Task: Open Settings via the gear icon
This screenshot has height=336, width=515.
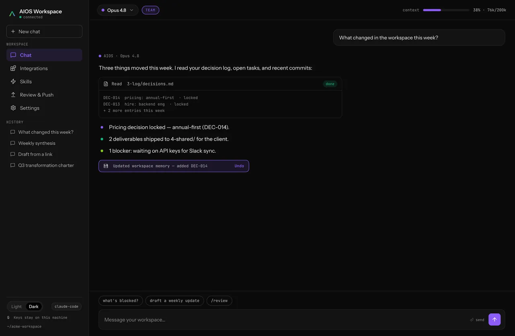Action: coord(13,108)
